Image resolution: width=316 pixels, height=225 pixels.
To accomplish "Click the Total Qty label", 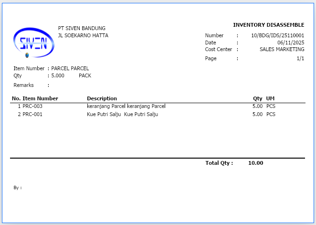I will (219, 163).
